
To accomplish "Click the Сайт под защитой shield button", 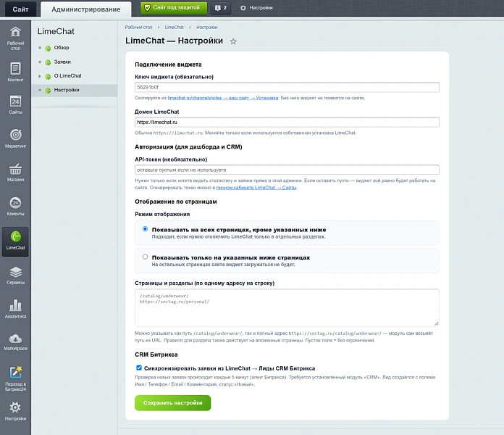I will [174, 8].
